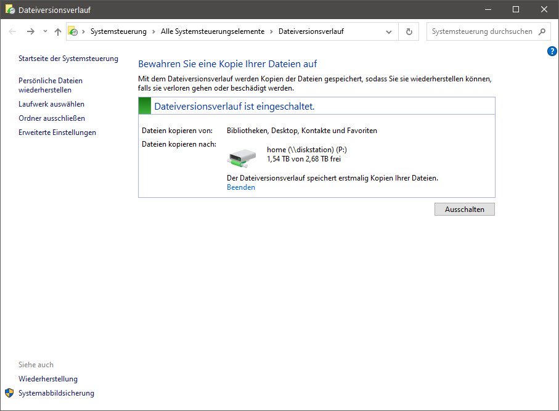This screenshot has height=411, width=559.
Task: Close the Dateiversionsverlauf window
Action: 544,9
